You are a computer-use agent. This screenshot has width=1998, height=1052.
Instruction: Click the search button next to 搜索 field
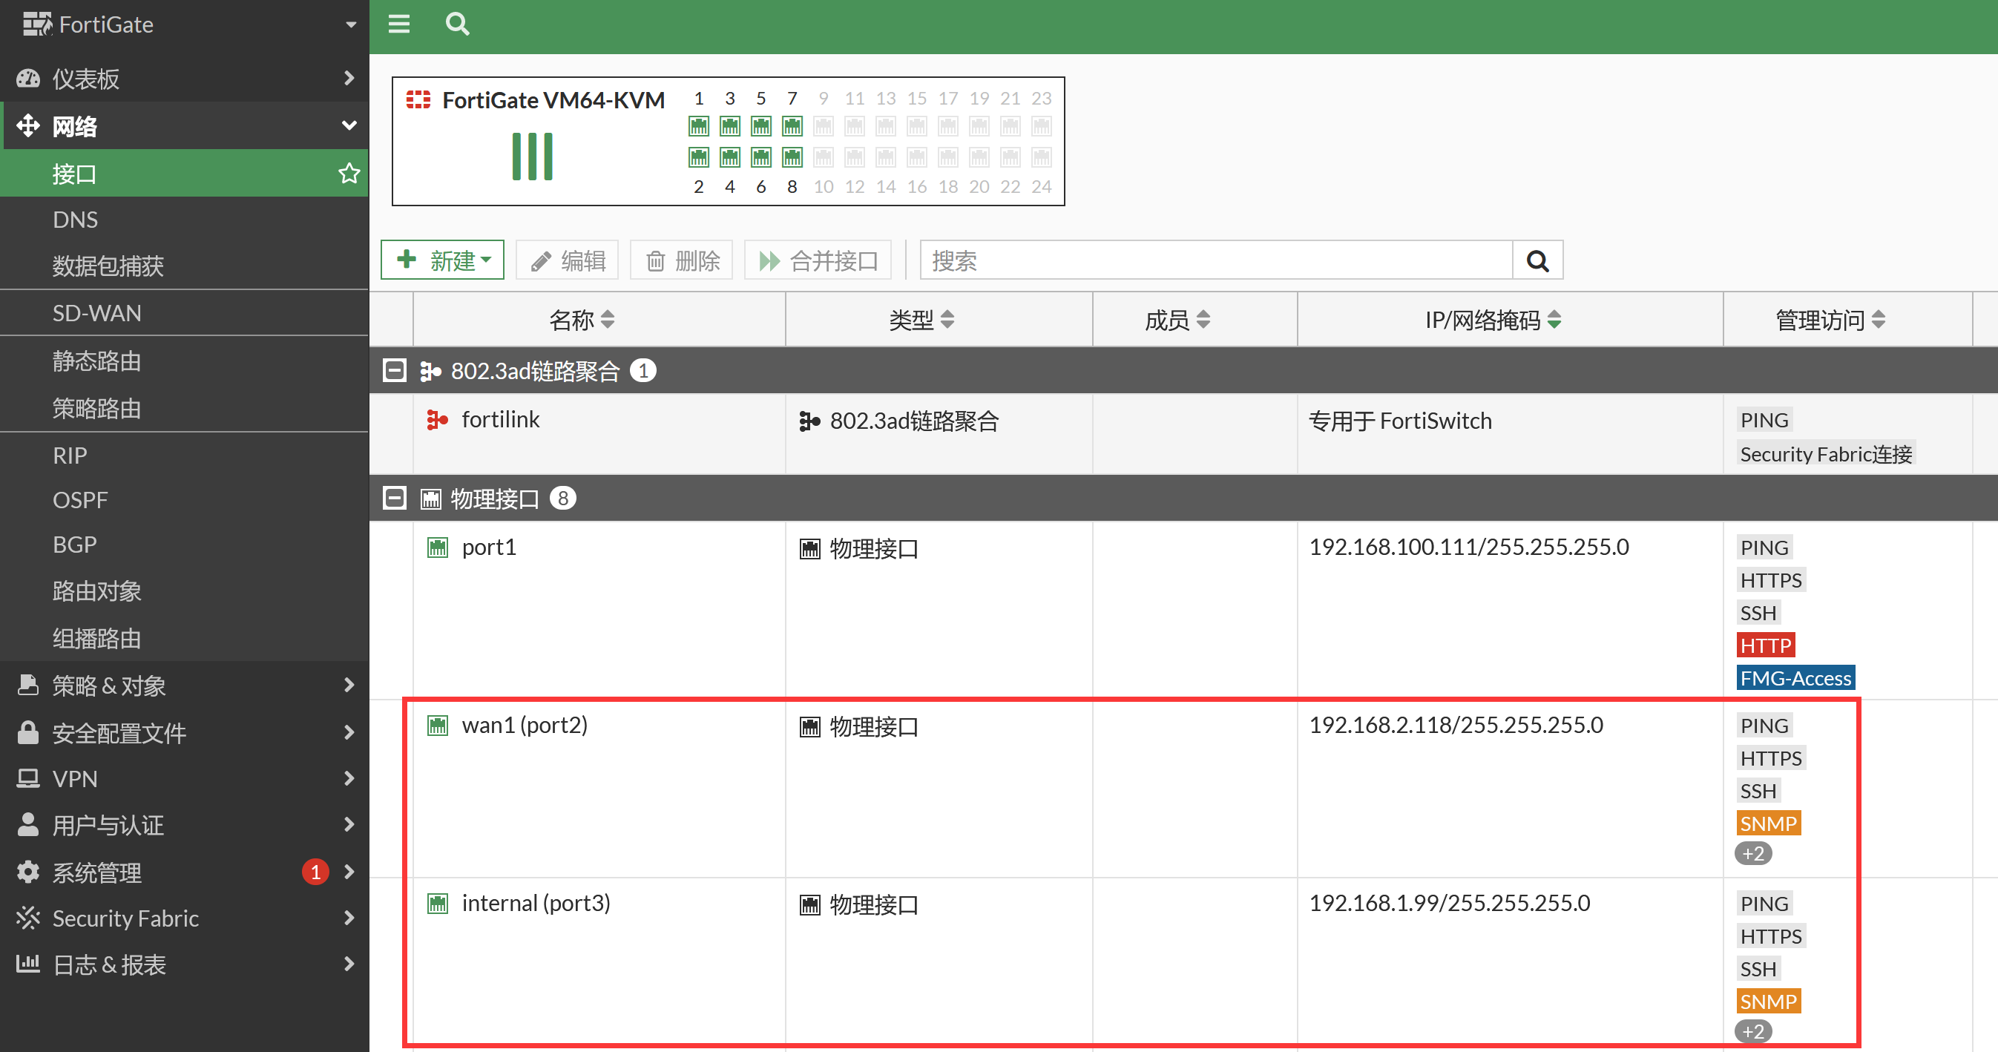(x=1537, y=260)
